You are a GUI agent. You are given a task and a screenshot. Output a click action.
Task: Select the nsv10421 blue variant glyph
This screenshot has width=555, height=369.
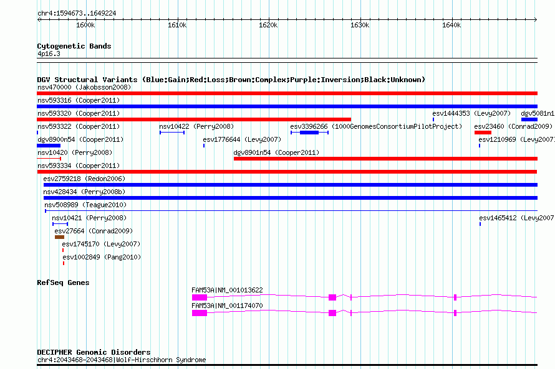tap(60, 224)
